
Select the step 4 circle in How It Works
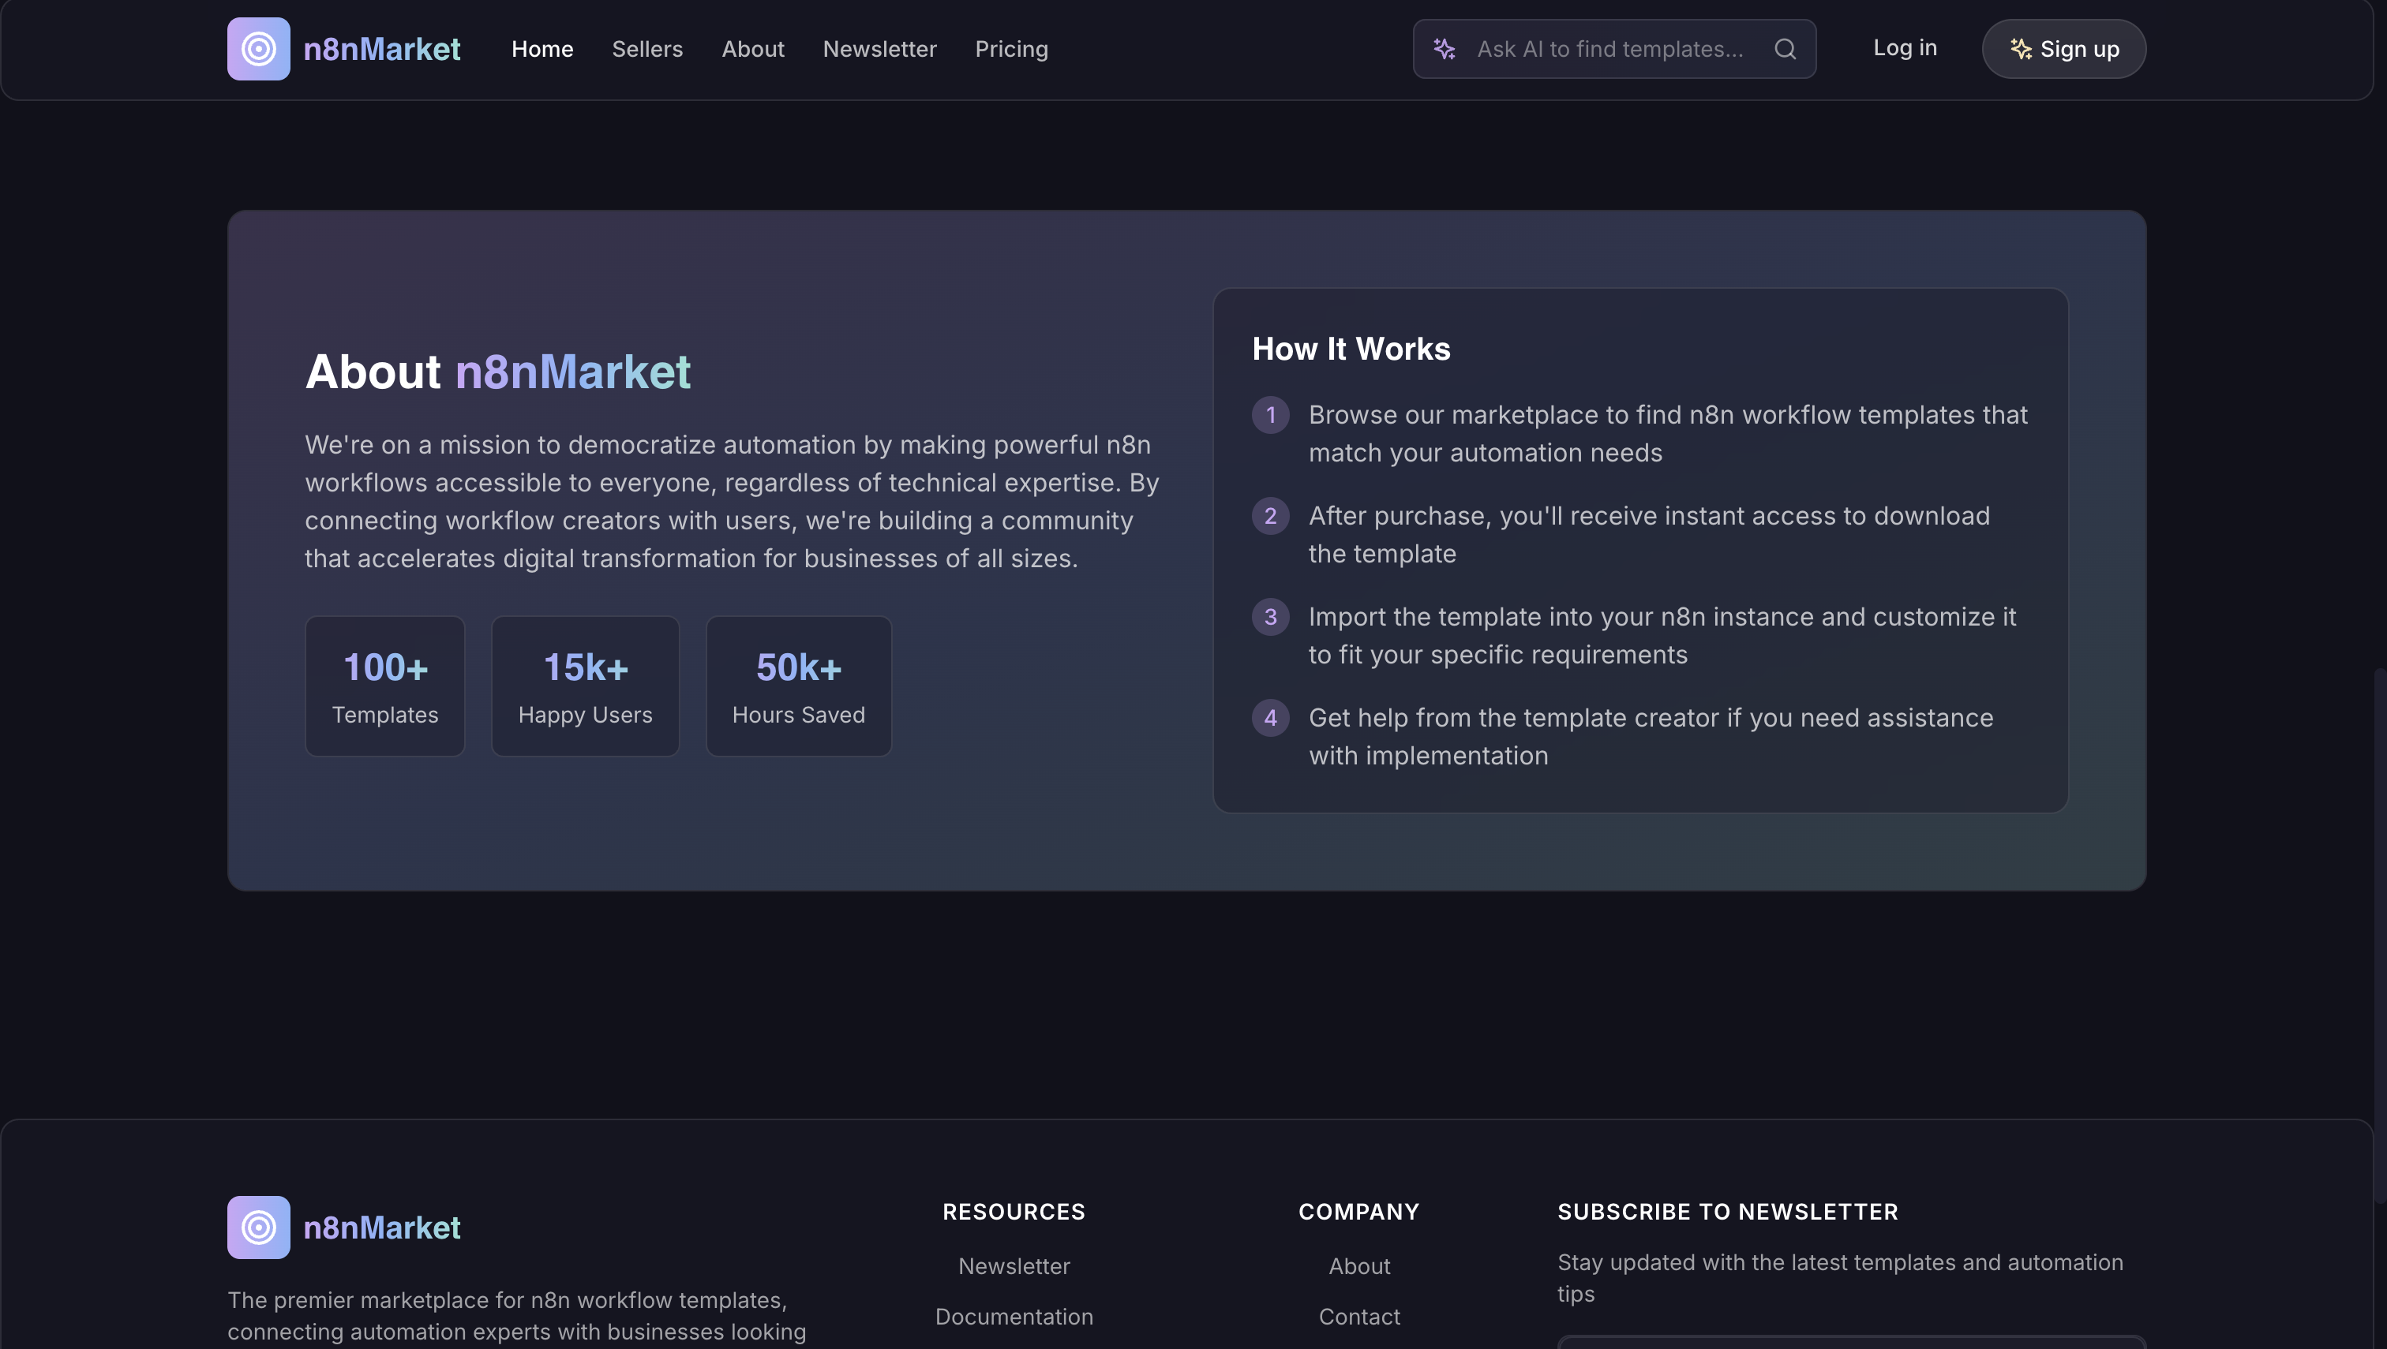pyautogui.click(x=1270, y=717)
